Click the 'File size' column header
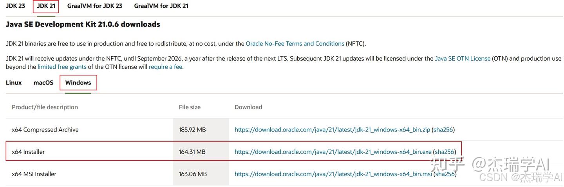 tap(190, 107)
